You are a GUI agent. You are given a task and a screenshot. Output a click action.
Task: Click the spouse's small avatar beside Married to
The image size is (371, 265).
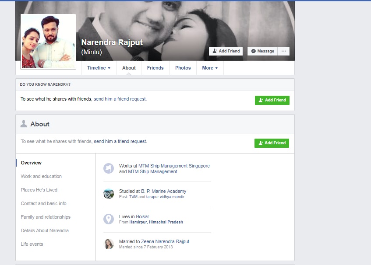point(109,244)
